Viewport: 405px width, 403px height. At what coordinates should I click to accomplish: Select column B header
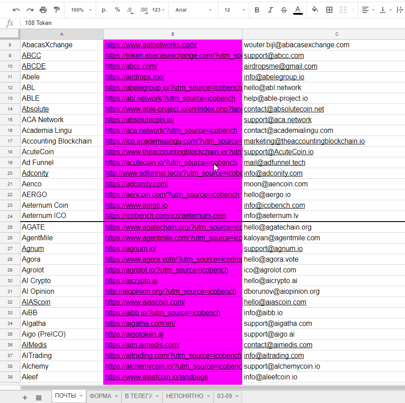tap(173, 34)
